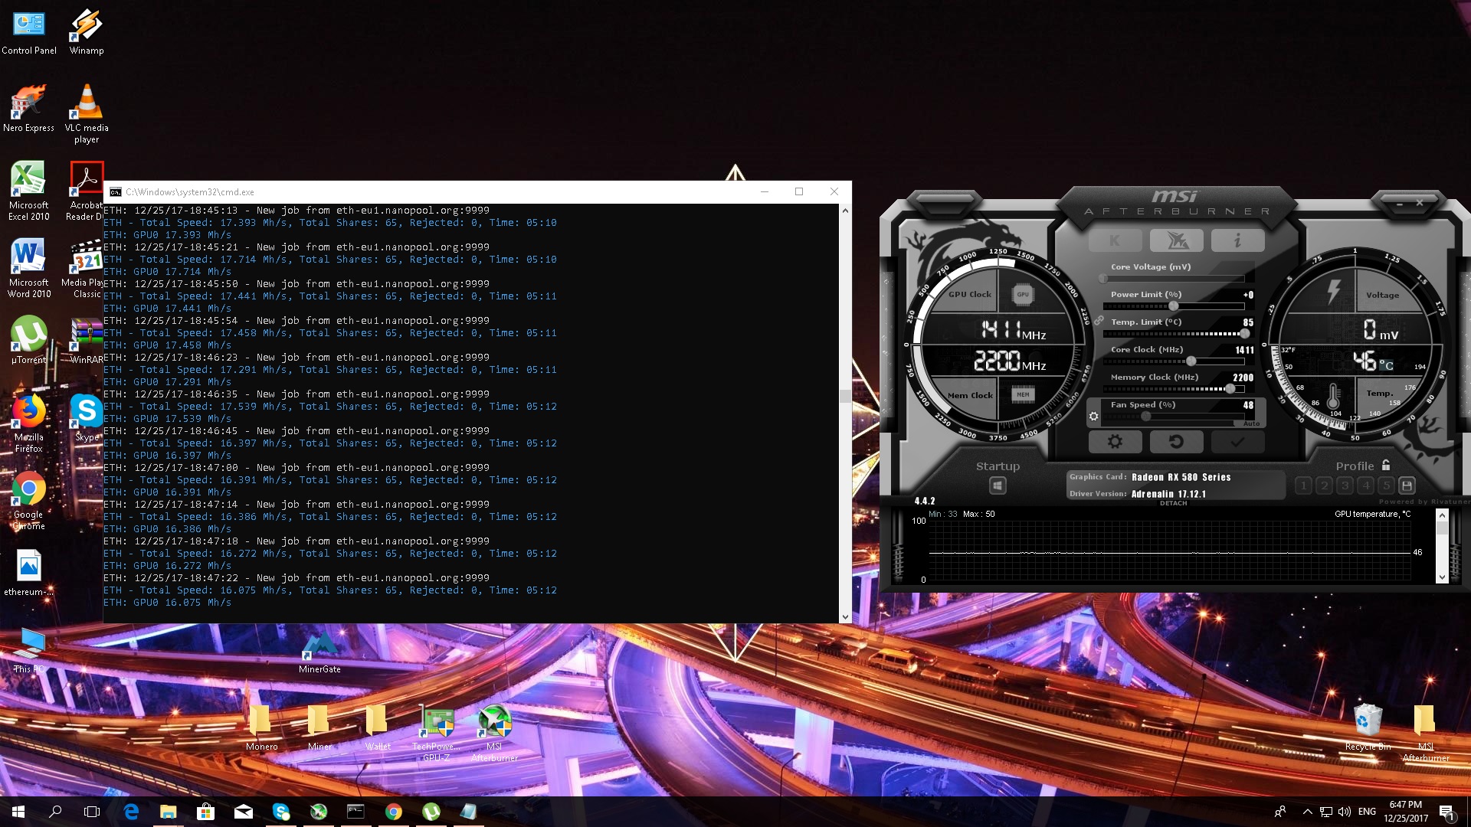Toggle fan speed Auto mode

point(1251,423)
